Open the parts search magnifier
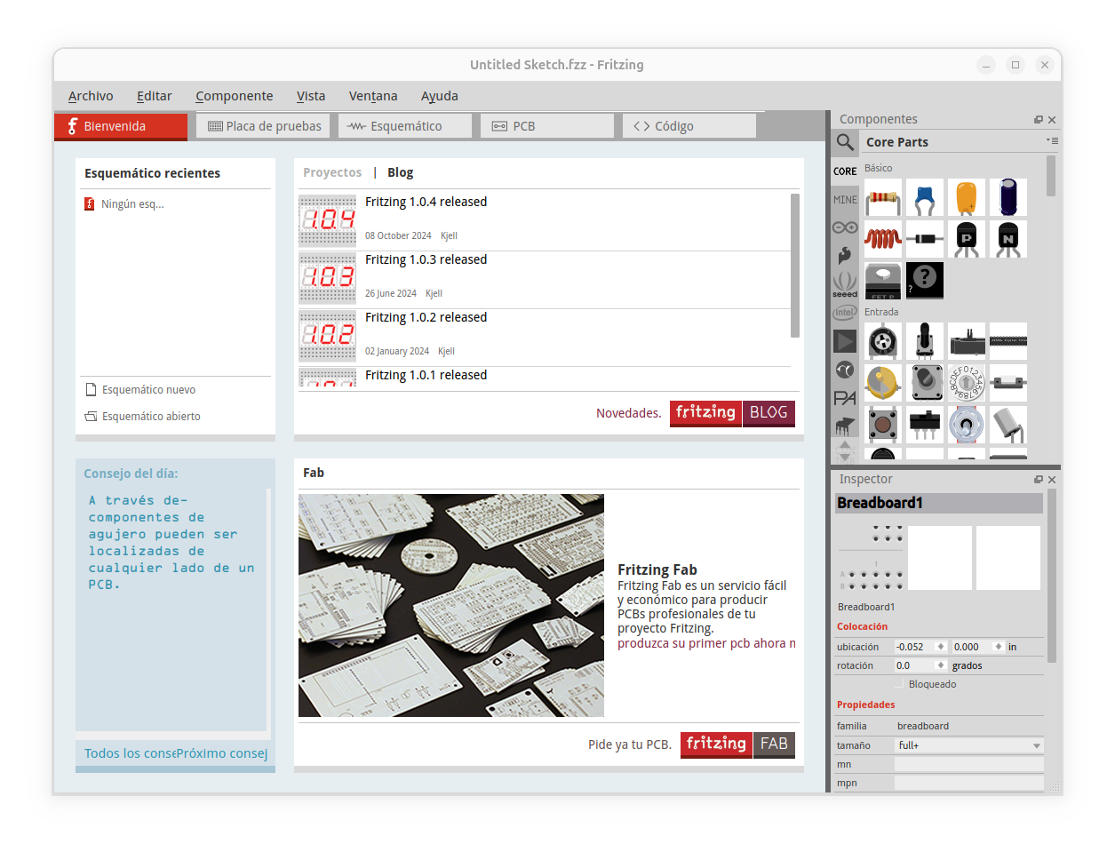This screenshot has width=1115, height=852. [x=845, y=142]
